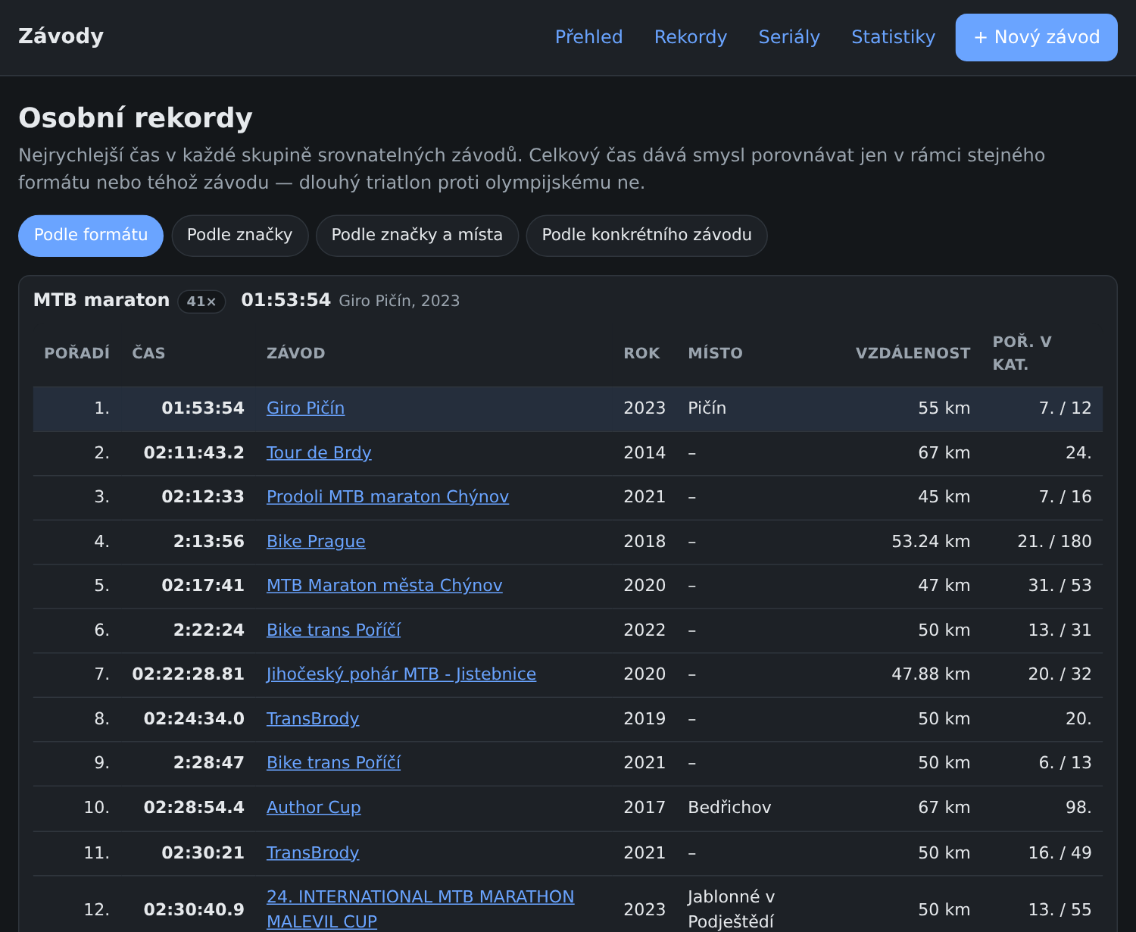Click the + Nový závod button
The width and height of the screenshot is (1136, 932).
(1036, 37)
